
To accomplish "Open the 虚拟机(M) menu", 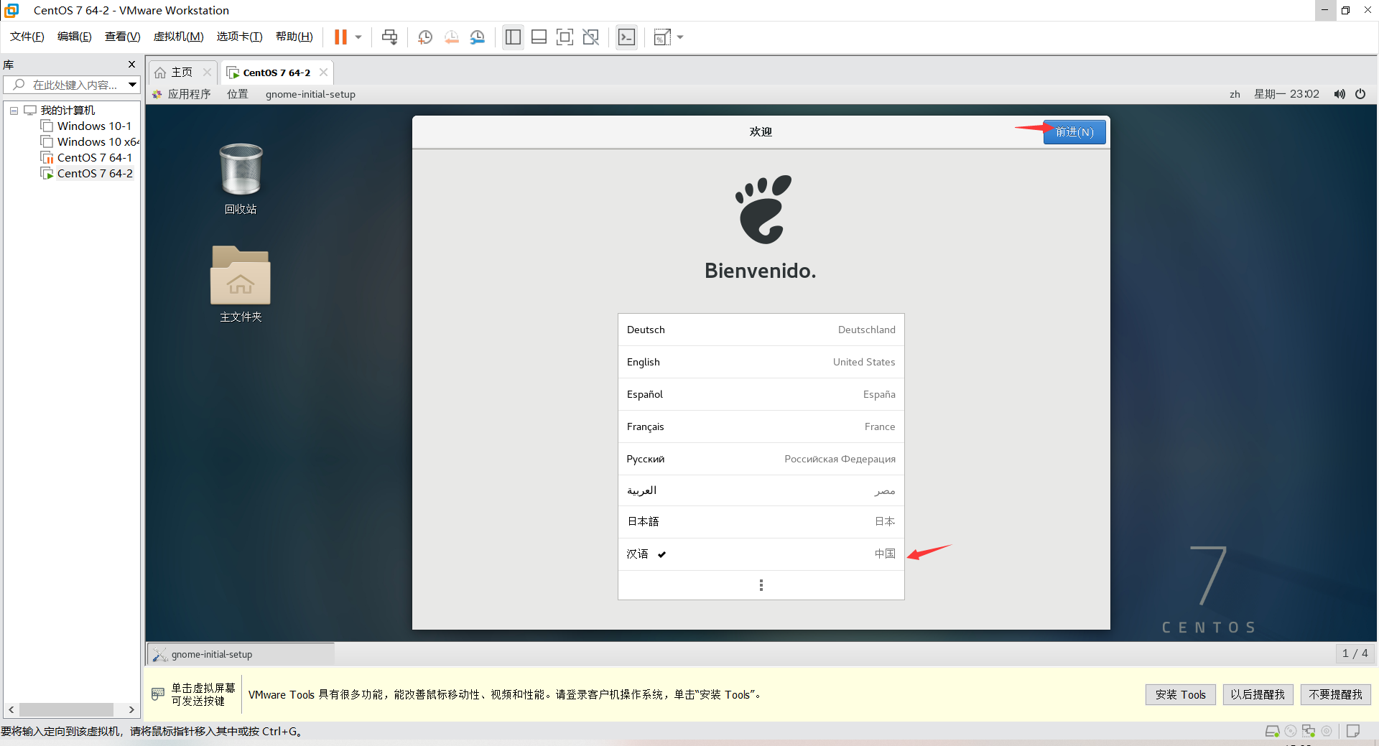I will (178, 37).
